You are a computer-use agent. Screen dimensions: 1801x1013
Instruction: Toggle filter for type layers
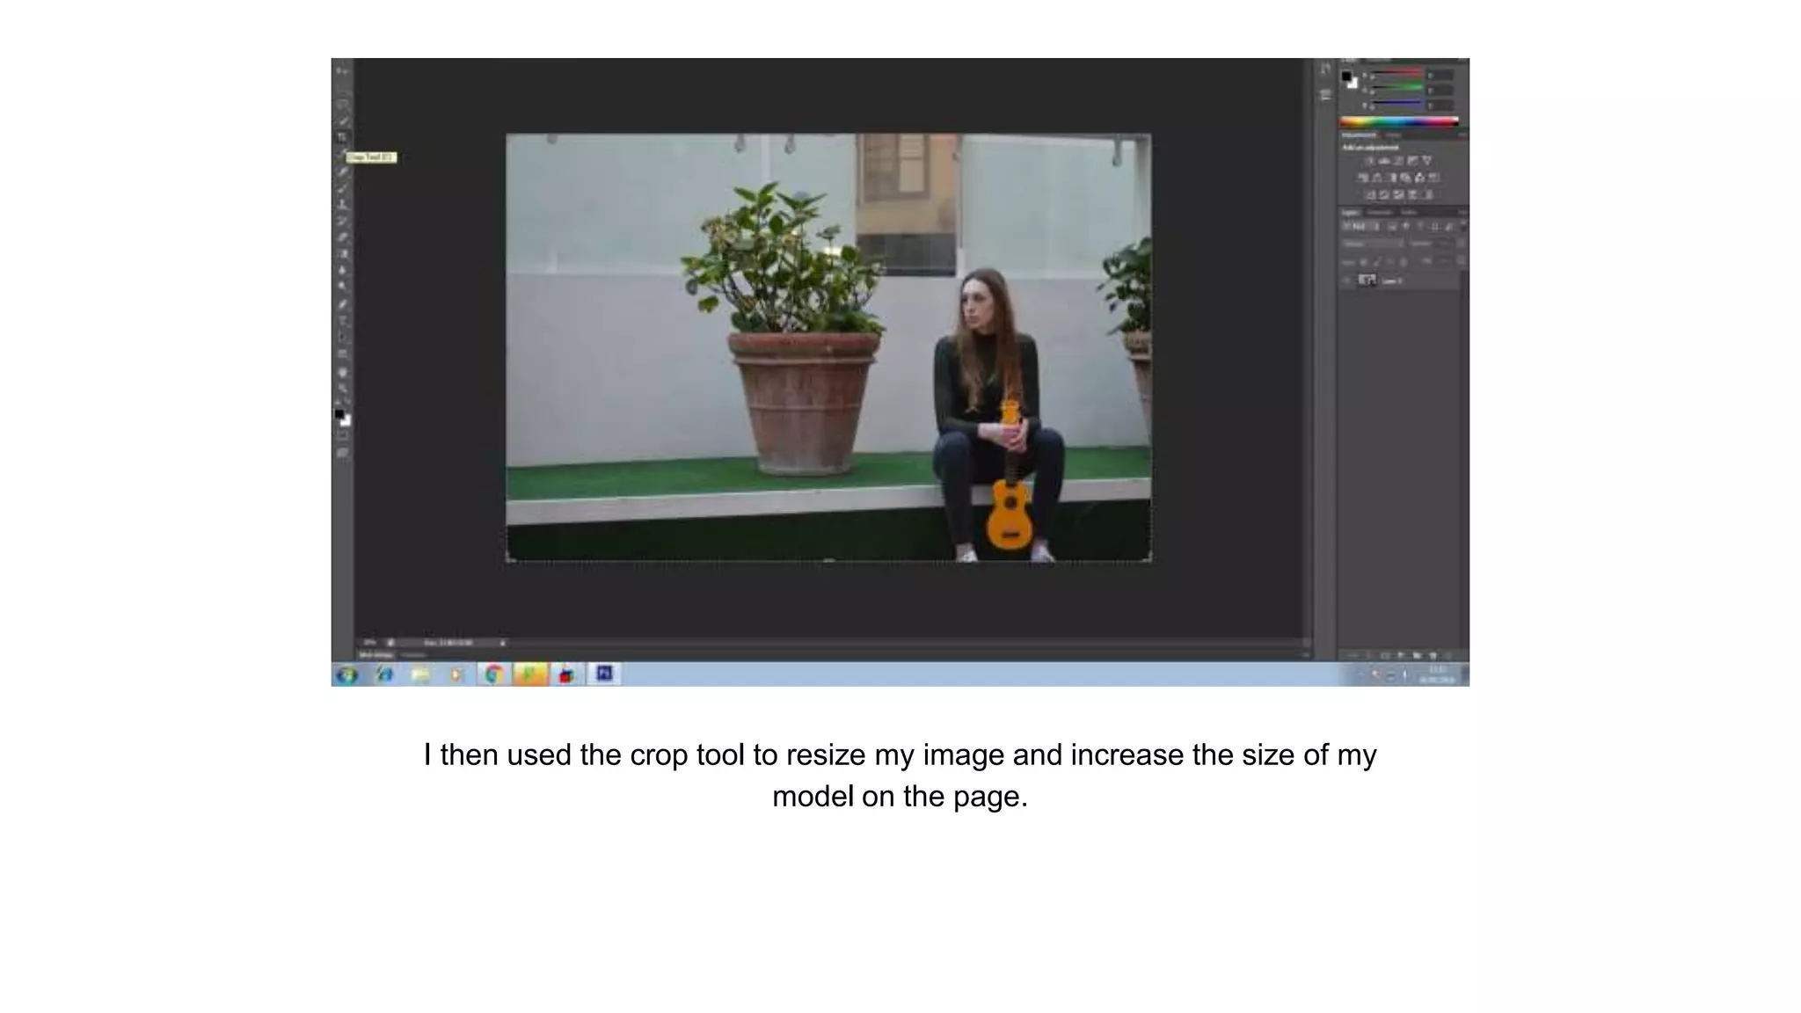pyautogui.click(x=1420, y=227)
